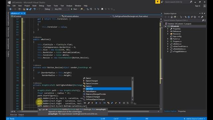
Task: Refresh Solution Explorer with the blue circular arrow
Action: (189, 17)
